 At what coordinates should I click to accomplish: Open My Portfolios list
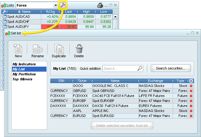(24, 74)
